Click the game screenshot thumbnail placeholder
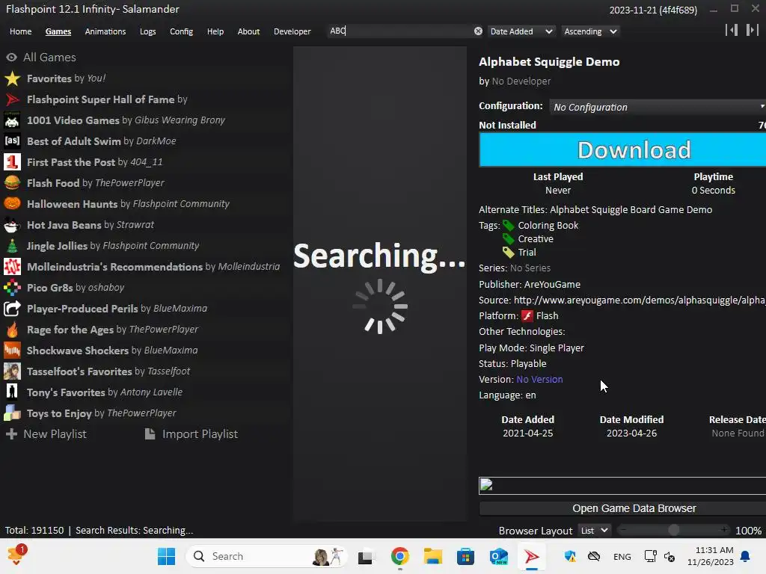The height and width of the screenshot is (574, 766). 622,486
